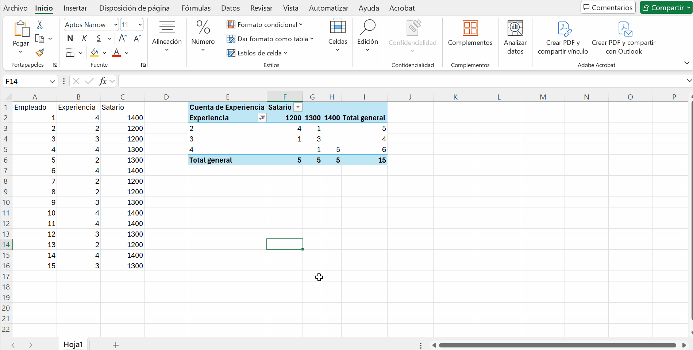Switch to the Insertar ribbon tab

pyautogui.click(x=75, y=8)
